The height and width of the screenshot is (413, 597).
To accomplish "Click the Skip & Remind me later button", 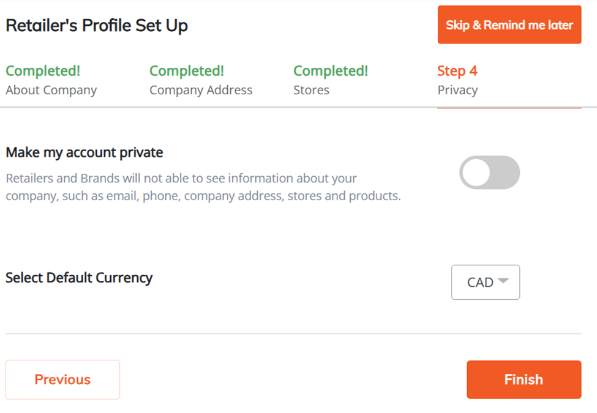I will click(509, 25).
